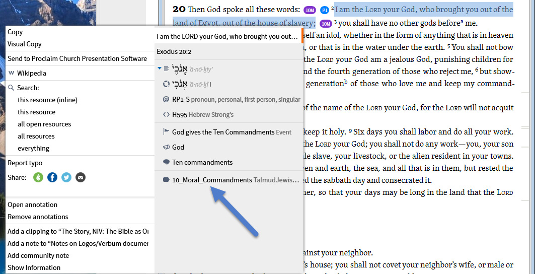This screenshot has width=535, height=274.
Task: Click the speaker megaphone icon
Action: [x=166, y=147]
